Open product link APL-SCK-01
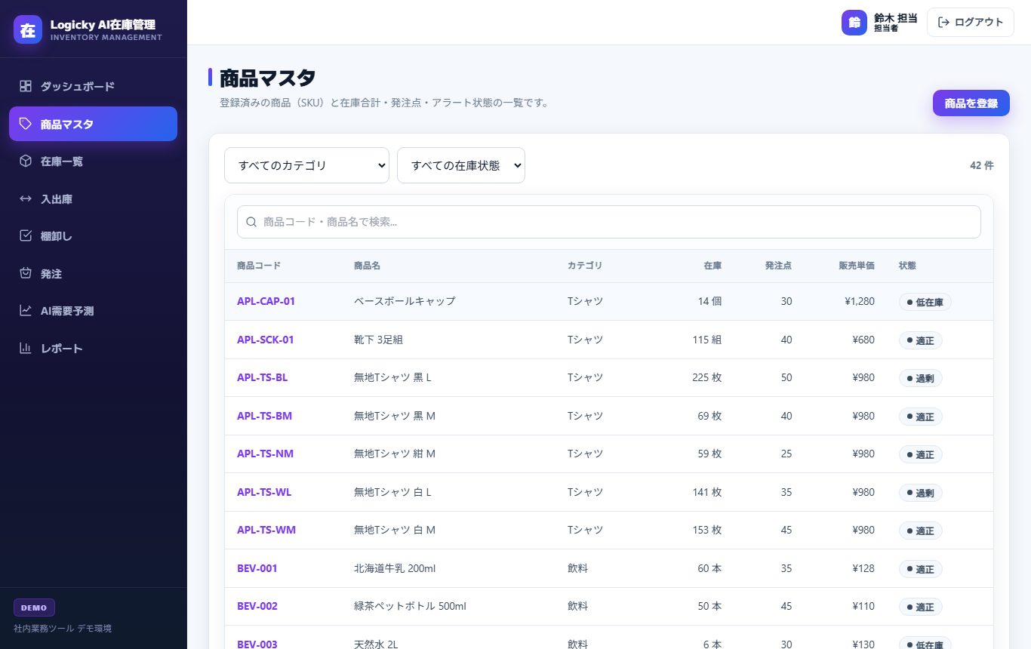Screen dimensions: 1031x649 pyautogui.click(x=266, y=340)
